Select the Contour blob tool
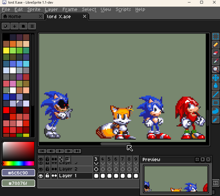 [x=215, y=111]
